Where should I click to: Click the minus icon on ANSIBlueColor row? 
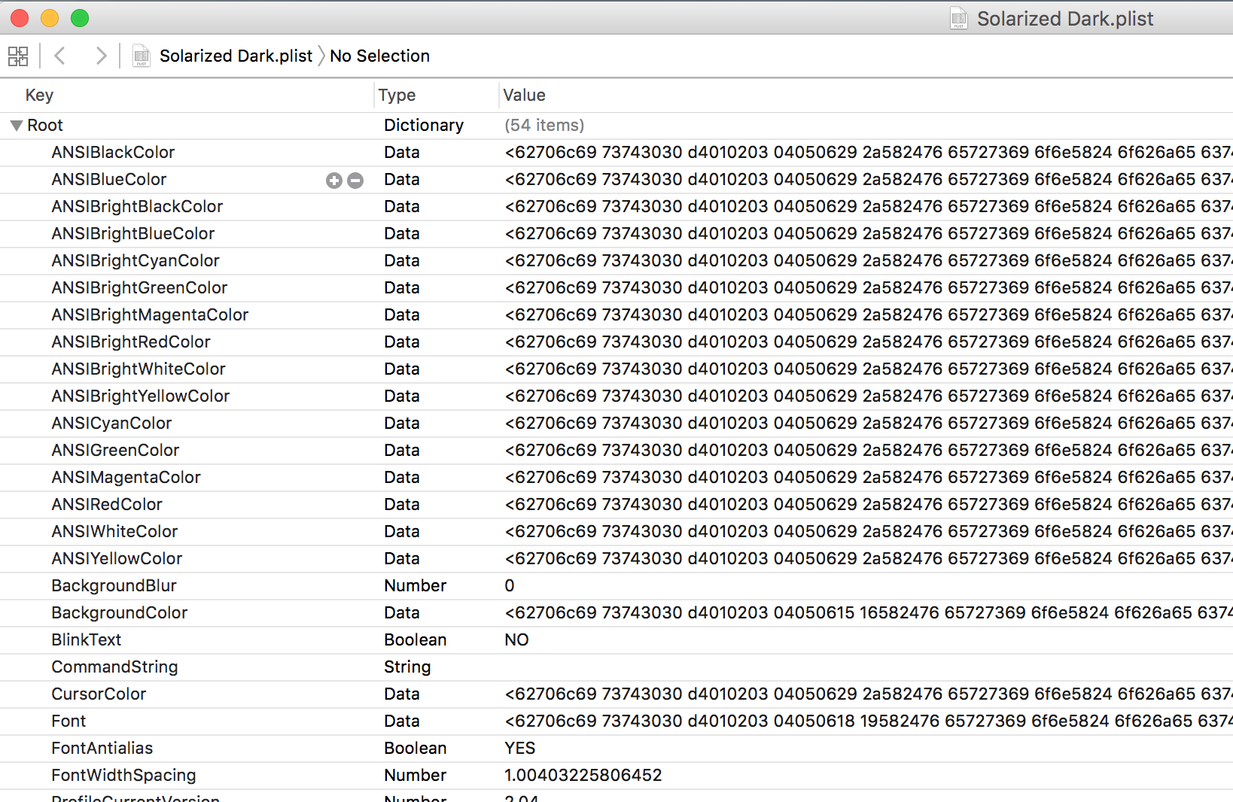pos(355,181)
